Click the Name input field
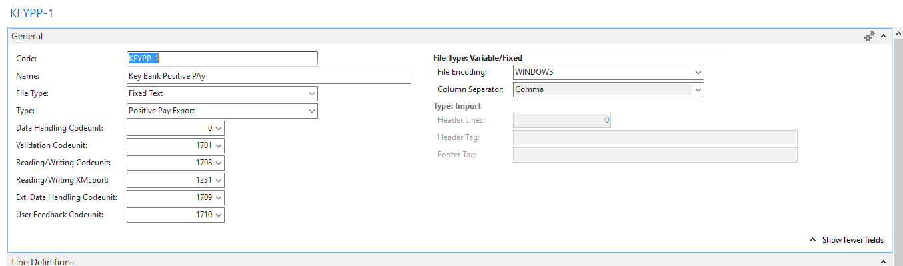 (269, 76)
